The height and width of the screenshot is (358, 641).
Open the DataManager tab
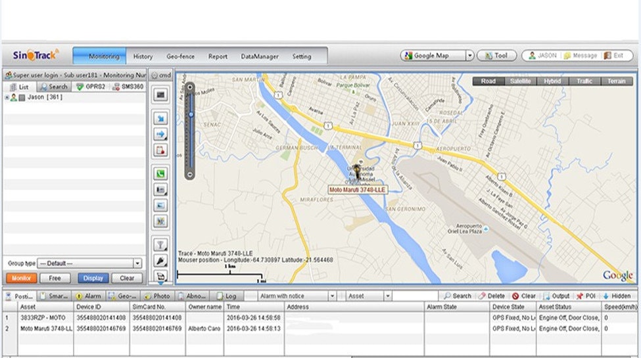click(x=260, y=56)
